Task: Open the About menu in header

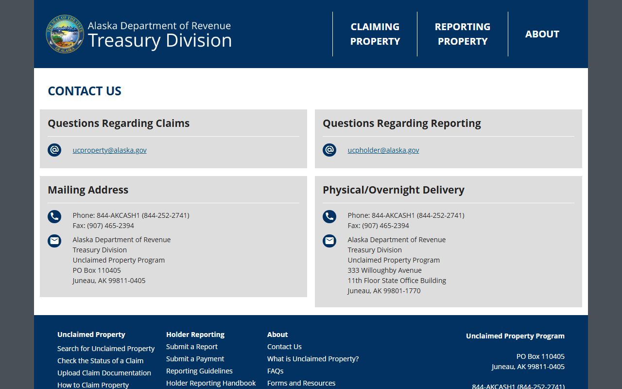Action: click(x=542, y=34)
